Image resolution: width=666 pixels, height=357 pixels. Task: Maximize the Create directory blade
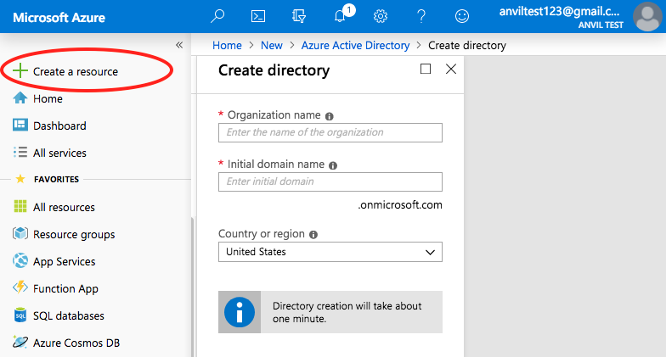[425, 69]
